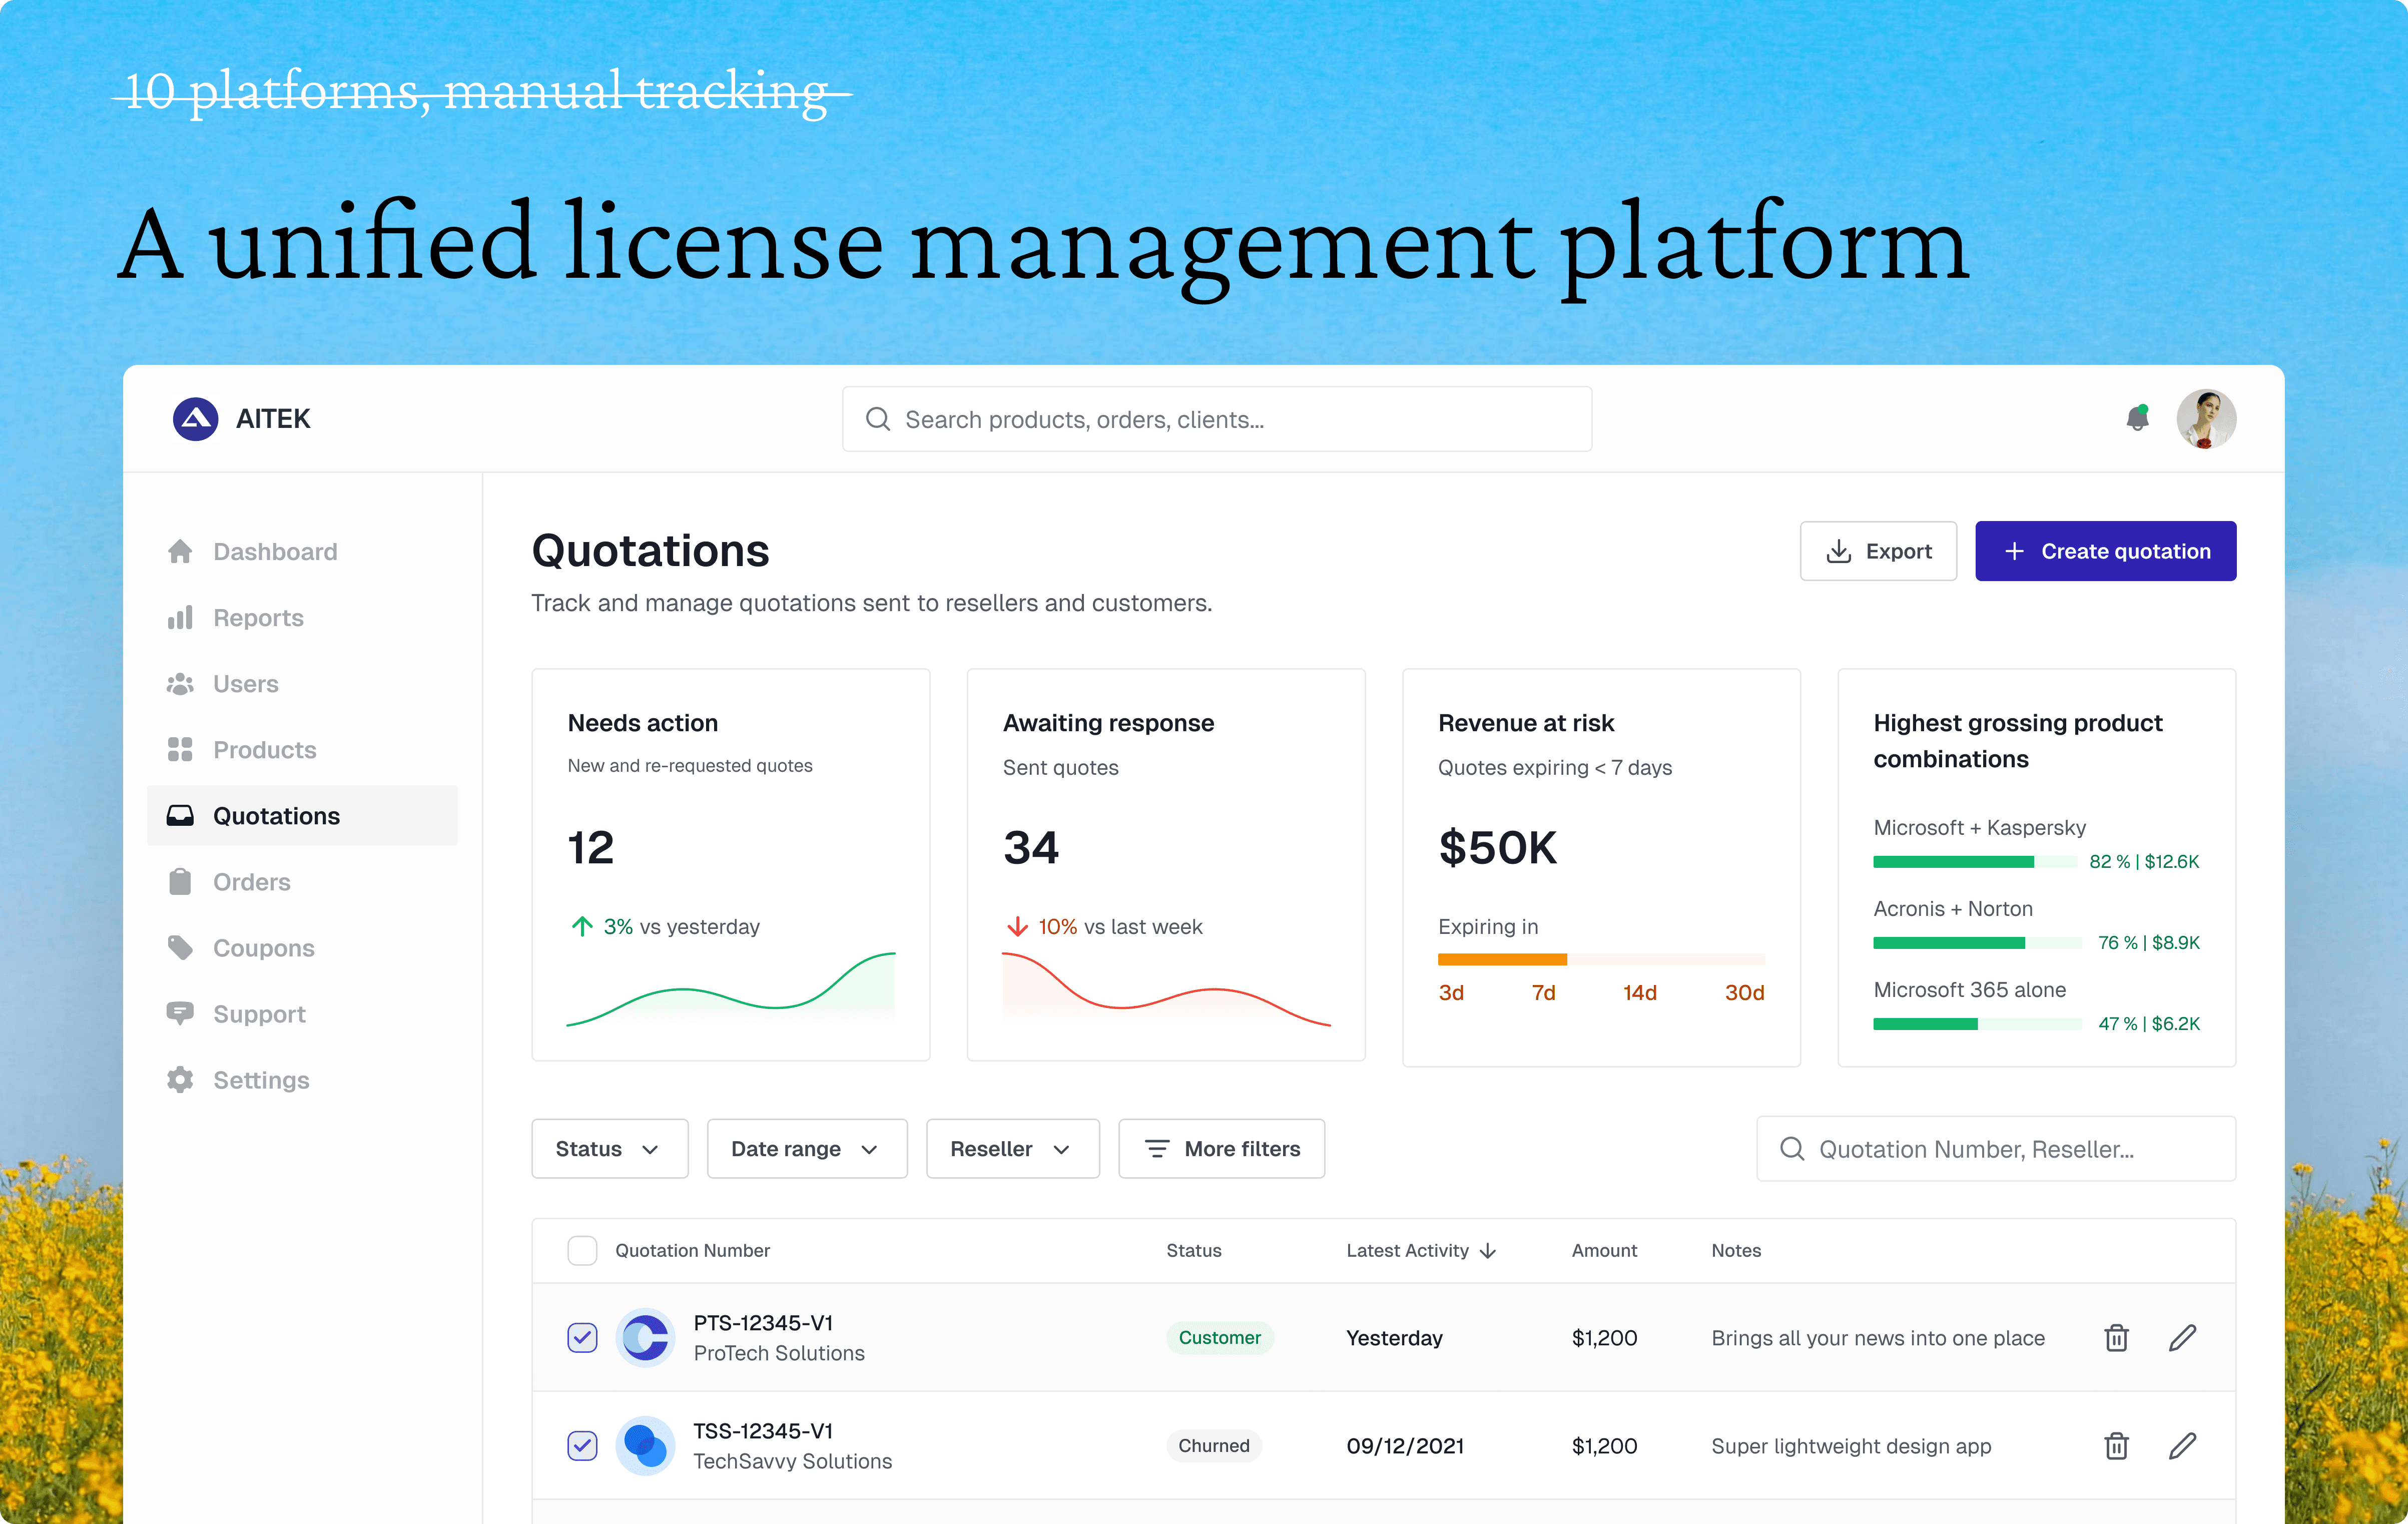Click the Expiring in orange progress bar
2408x1524 pixels.
1501,960
